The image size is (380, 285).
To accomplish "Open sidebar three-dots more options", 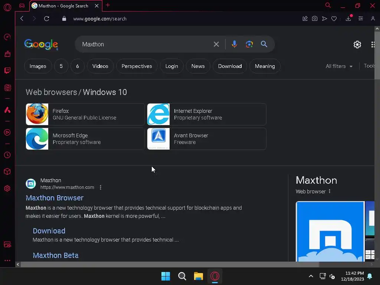I will tap(7, 261).
